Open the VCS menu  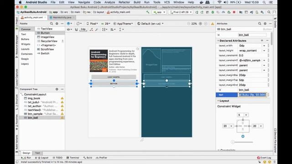pyautogui.click(x=167, y=2)
